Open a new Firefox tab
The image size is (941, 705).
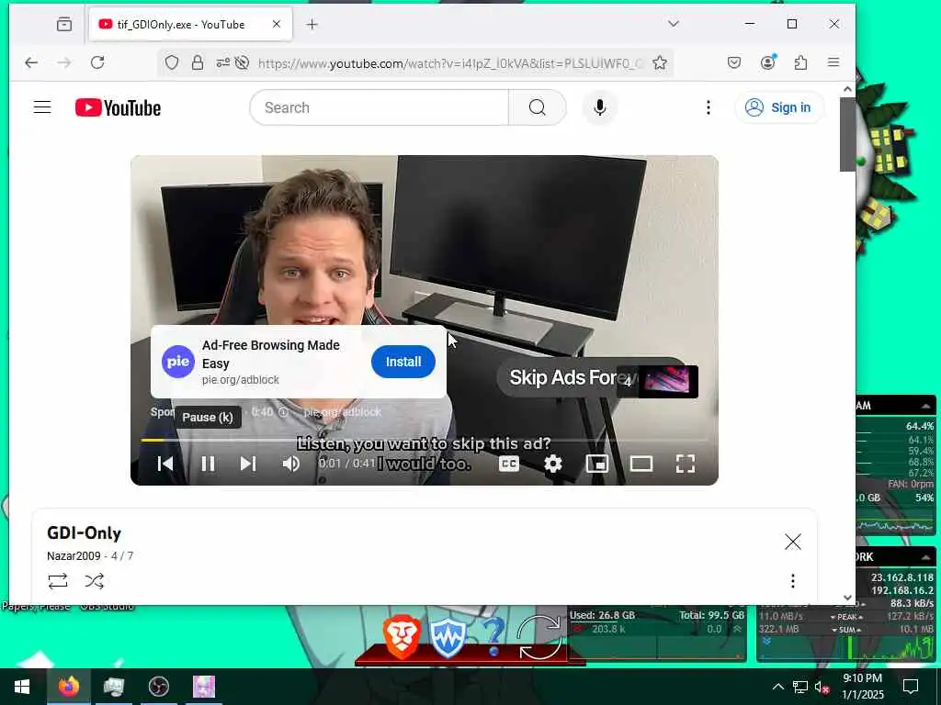tap(312, 24)
